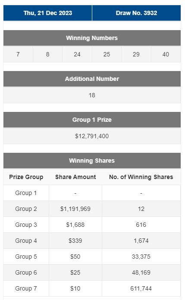Click winning number 7
This screenshot has height=300, width=185.
point(18,54)
